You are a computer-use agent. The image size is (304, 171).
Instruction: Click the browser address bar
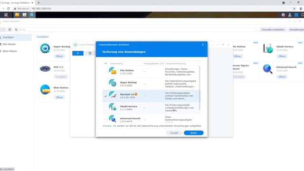pos(151,9)
